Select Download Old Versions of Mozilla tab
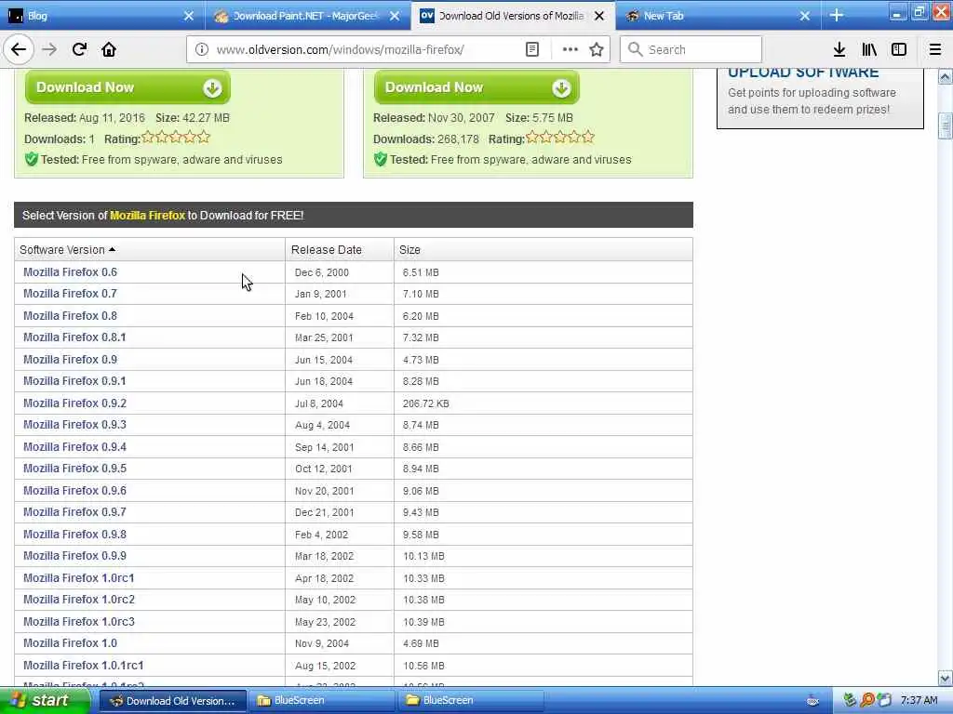Screen dimensions: 953x714 point(513,16)
